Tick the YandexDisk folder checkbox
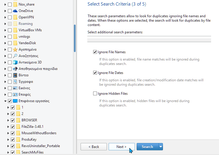 click(x=10, y=43)
